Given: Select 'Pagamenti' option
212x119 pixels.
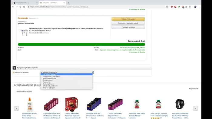Looking at the screenshot, I should point(66,82).
